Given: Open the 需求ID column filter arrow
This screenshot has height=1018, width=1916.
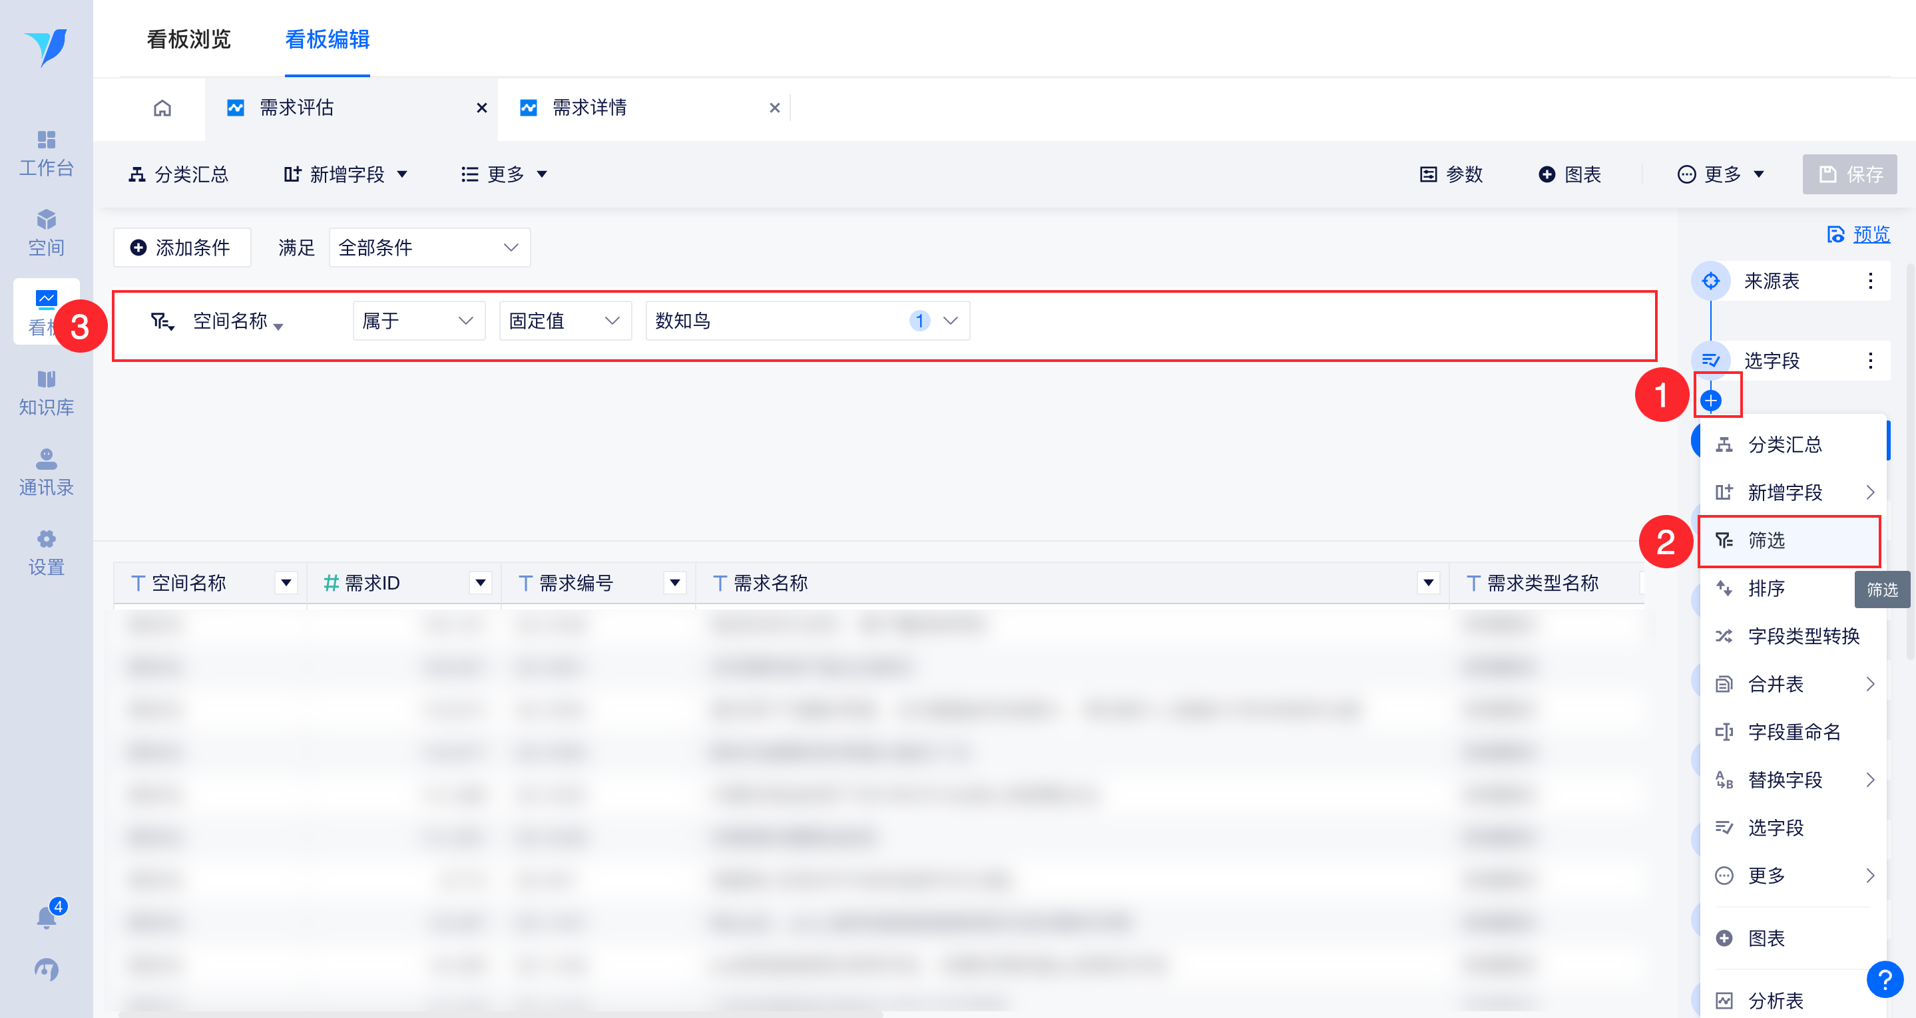Looking at the screenshot, I should (x=481, y=583).
